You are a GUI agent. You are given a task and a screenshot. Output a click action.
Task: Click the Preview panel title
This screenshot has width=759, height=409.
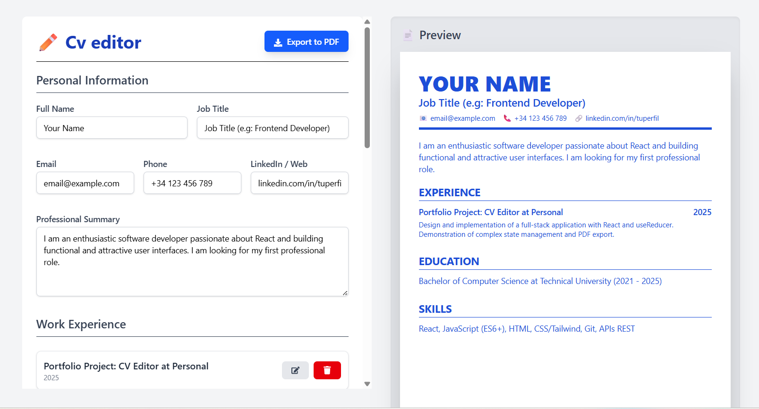click(x=440, y=35)
